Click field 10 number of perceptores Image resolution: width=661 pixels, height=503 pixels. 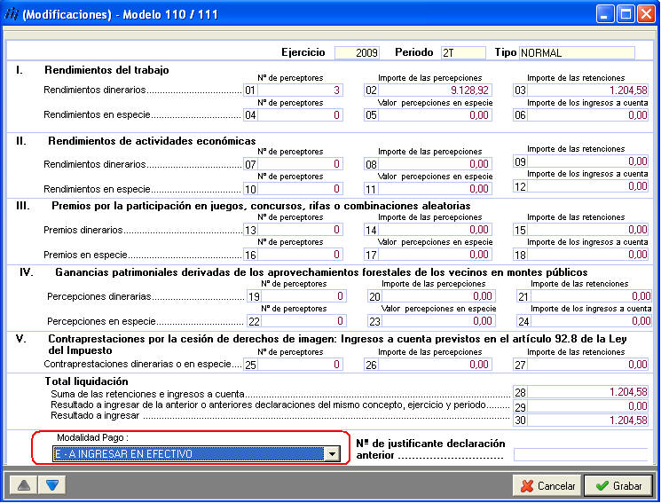coord(300,188)
